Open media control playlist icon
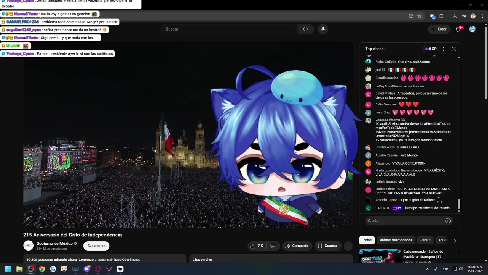 (464, 16)
